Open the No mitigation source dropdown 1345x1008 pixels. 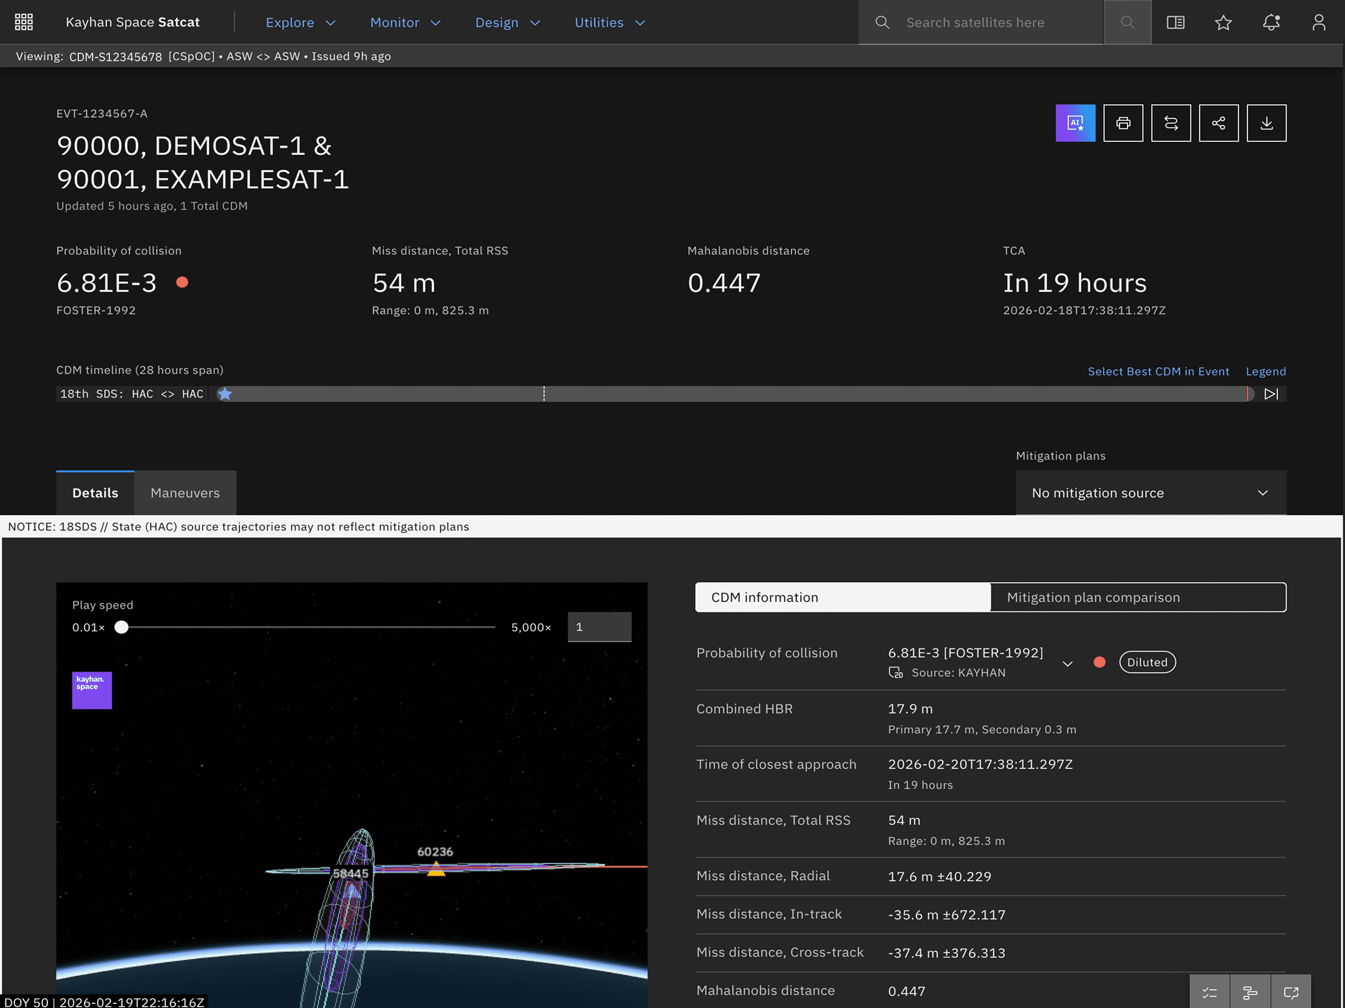(1151, 493)
